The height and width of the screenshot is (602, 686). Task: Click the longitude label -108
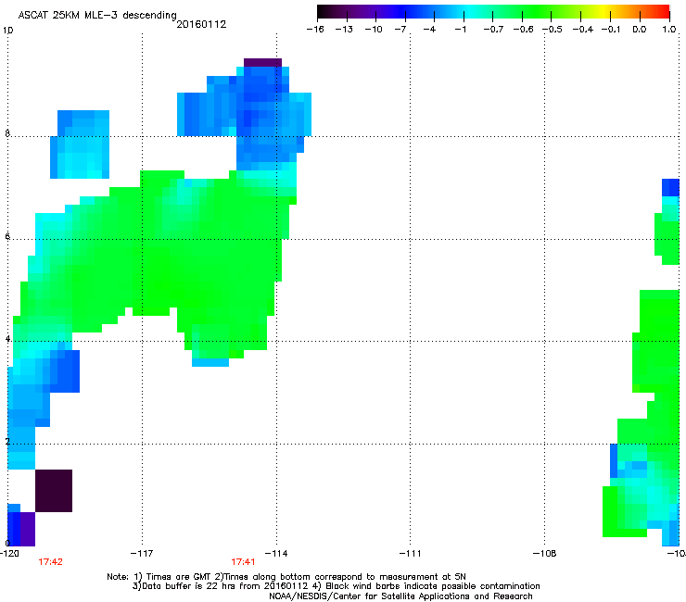(545, 554)
